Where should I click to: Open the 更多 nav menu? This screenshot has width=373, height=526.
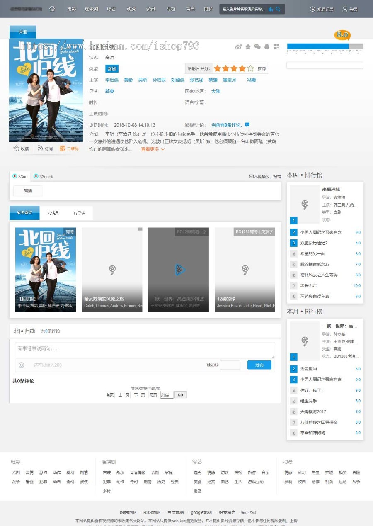[x=208, y=9]
